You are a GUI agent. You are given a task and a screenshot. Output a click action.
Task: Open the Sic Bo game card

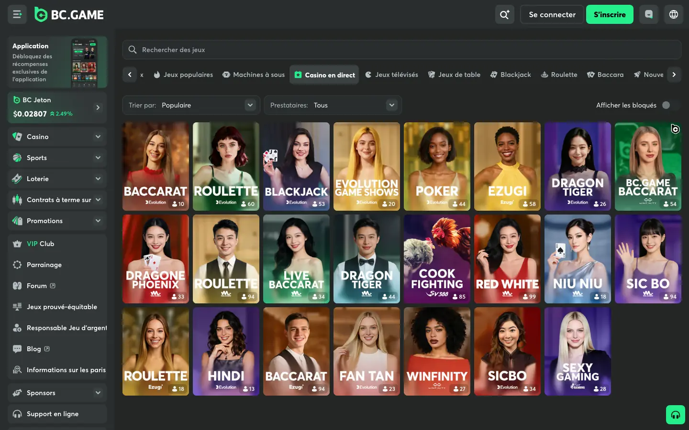click(x=648, y=259)
